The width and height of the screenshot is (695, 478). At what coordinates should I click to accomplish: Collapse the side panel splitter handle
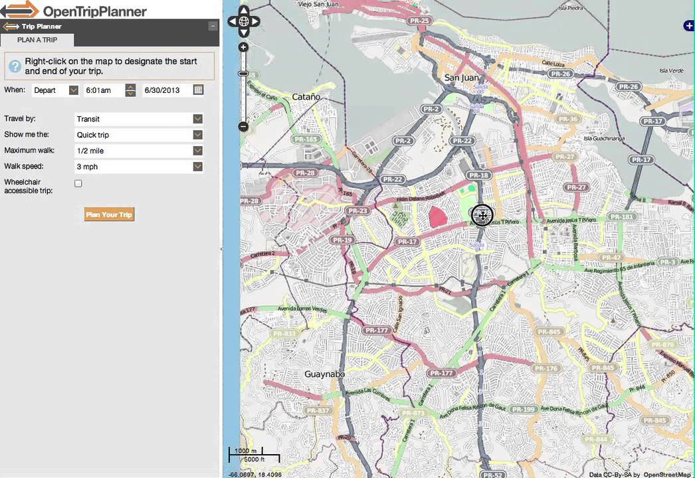pos(221,249)
